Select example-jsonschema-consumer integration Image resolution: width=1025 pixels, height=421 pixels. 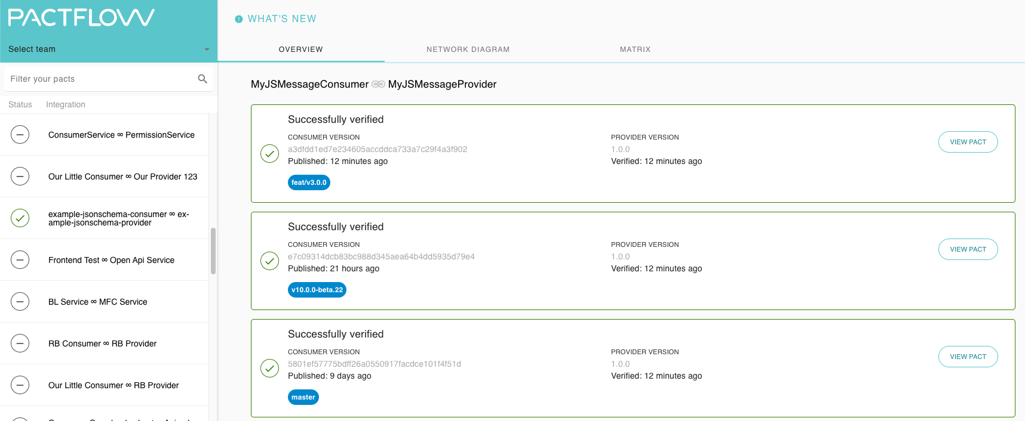[x=105, y=218]
